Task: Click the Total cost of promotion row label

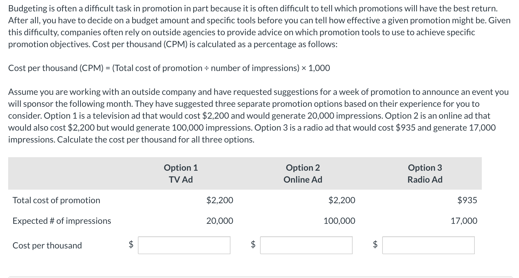Action: click(56, 200)
